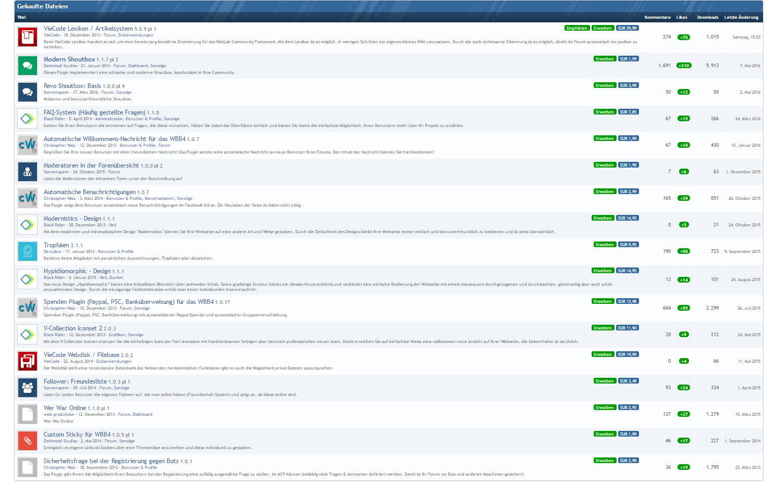
Task: Click the +210 likes badge
Action: 683,66
